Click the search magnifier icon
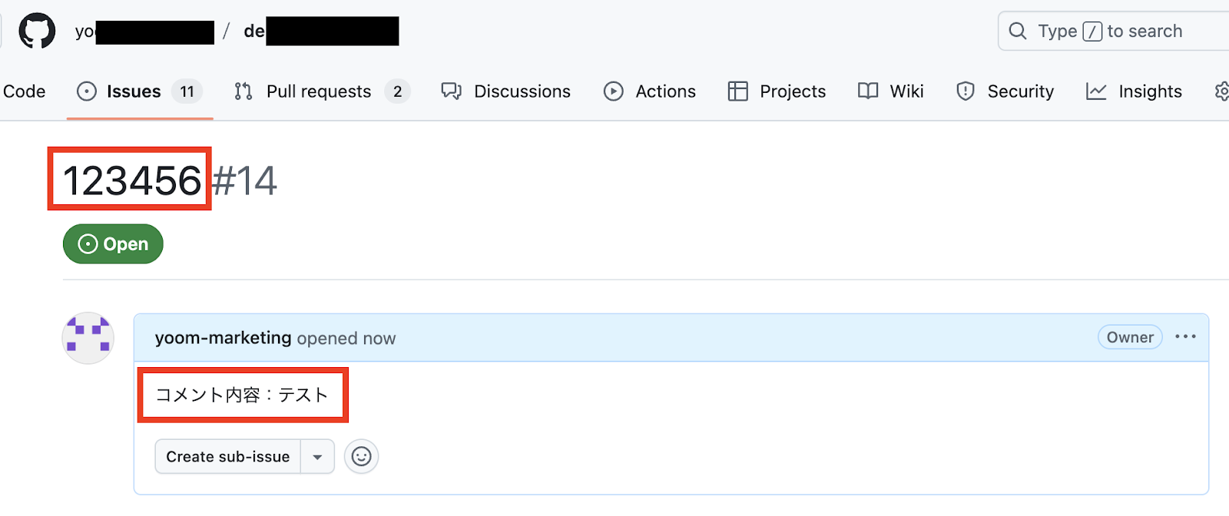 [x=1018, y=31]
